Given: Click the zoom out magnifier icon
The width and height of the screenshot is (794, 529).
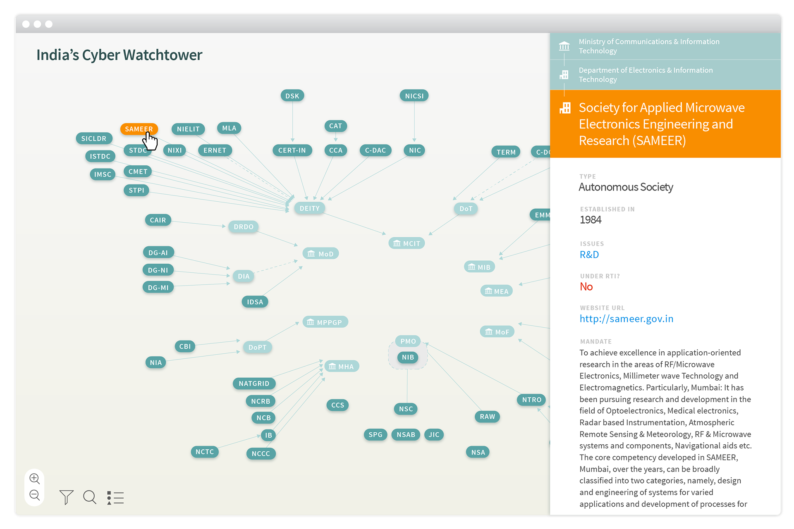Looking at the screenshot, I should click(x=35, y=495).
